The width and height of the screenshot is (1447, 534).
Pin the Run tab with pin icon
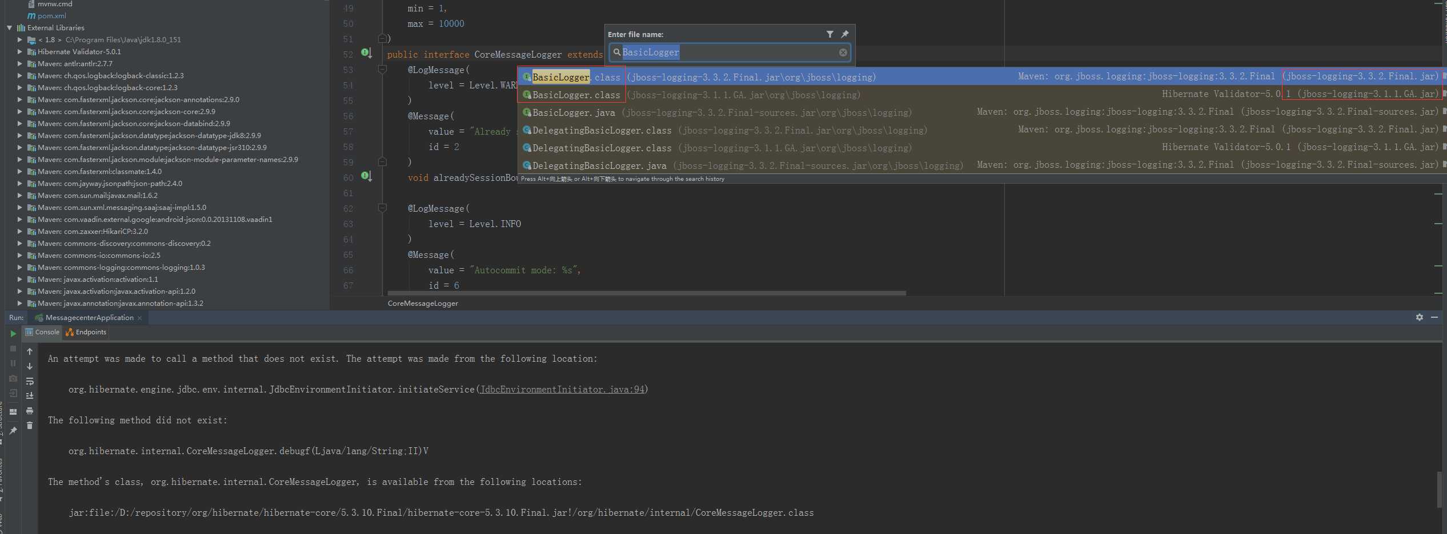coord(13,431)
